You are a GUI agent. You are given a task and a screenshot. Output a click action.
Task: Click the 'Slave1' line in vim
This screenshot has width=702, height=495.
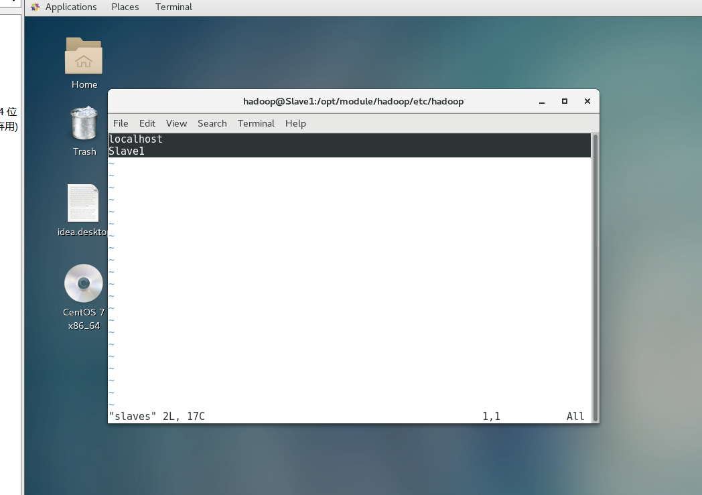click(x=349, y=151)
